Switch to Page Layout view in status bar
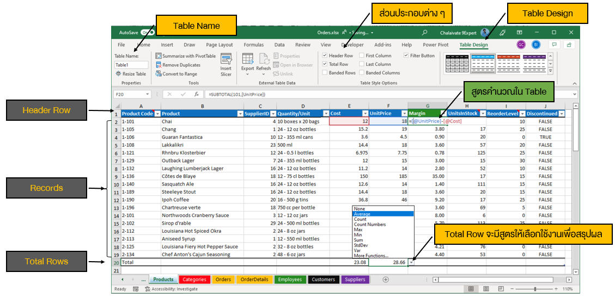 click(x=486, y=289)
